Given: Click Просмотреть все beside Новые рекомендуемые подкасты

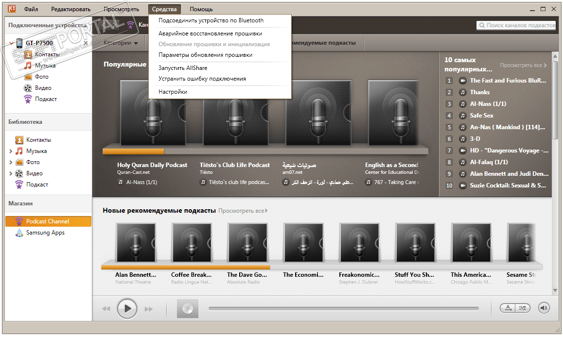Looking at the screenshot, I should coord(243,211).
